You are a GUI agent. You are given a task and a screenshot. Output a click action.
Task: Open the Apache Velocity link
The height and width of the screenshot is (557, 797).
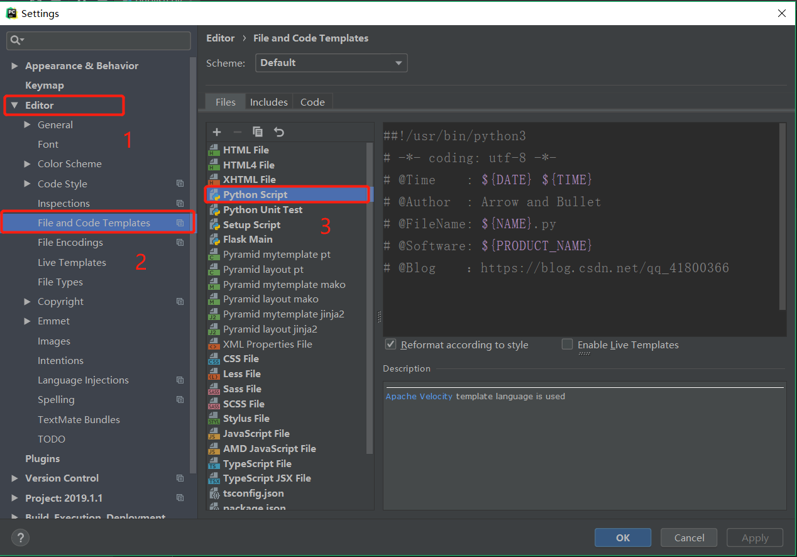419,397
